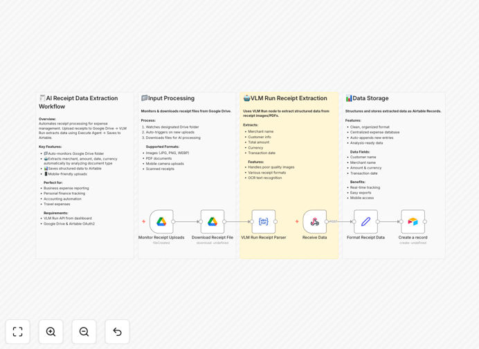
Task: Click the output connector of Format Receipt Data
Action: coord(377,222)
